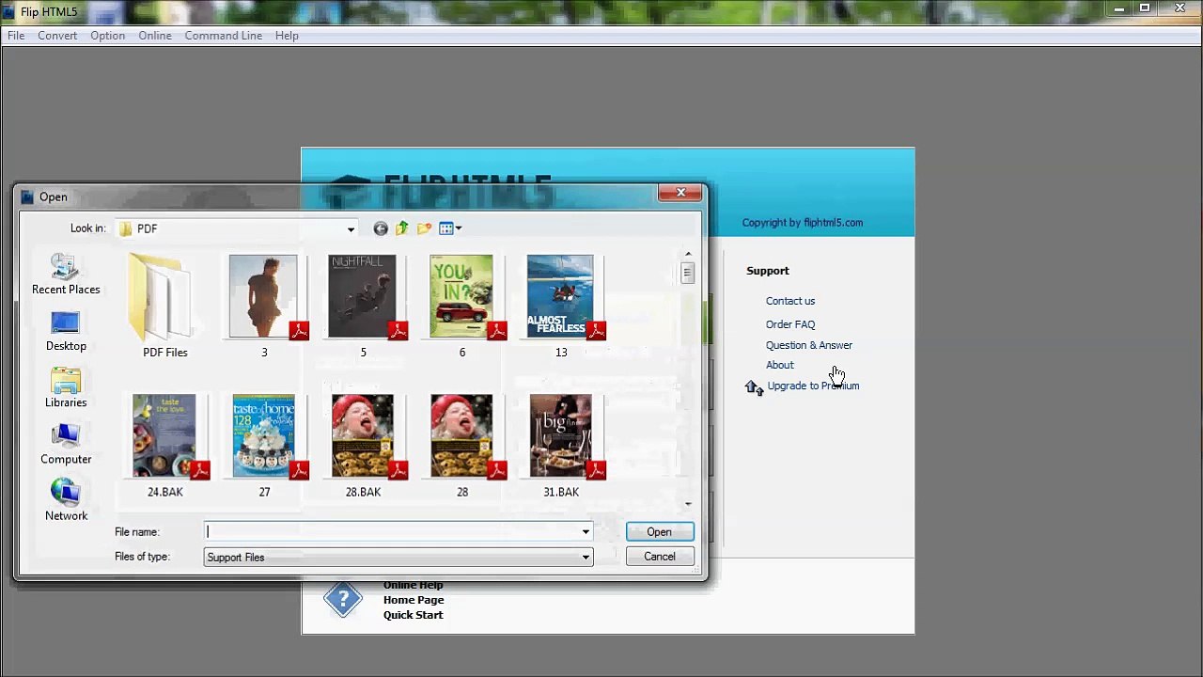1203x677 pixels.
Task: Open the Home Page link
Action: [x=414, y=600]
